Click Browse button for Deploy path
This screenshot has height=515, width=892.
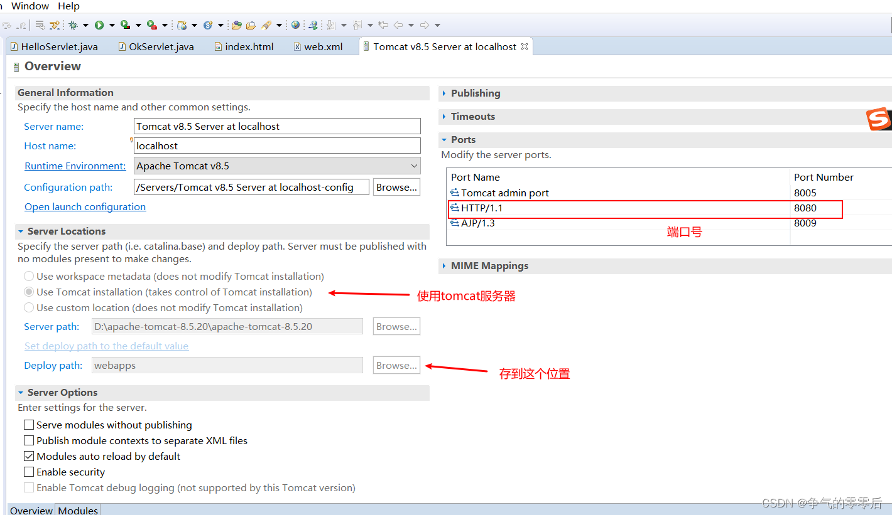click(396, 365)
